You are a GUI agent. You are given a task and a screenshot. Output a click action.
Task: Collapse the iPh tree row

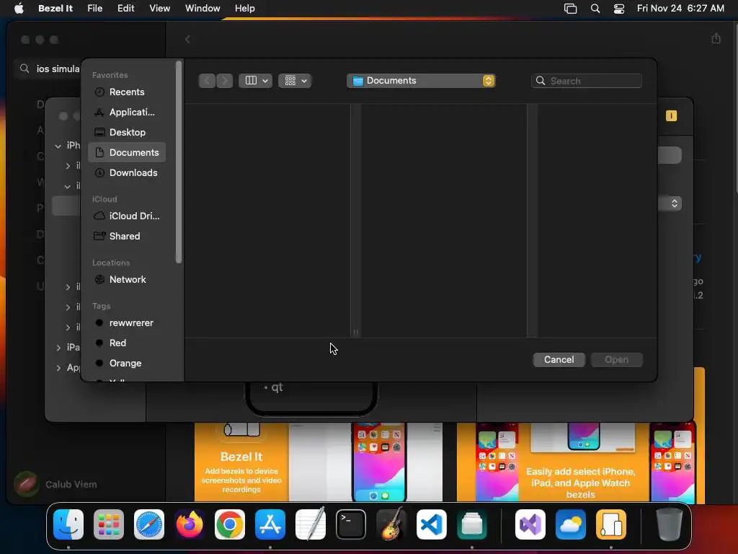pyautogui.click(x=58, y=146)
